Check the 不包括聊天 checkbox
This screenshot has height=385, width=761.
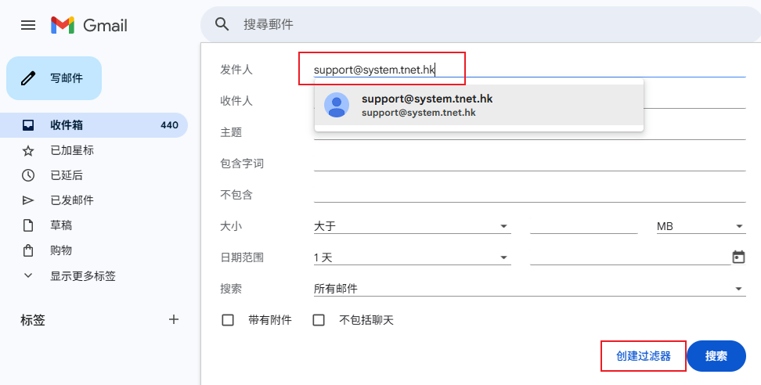pyautogui.click(x=319, y=320)
